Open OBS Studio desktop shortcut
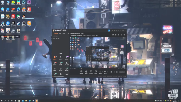Viewport: 181px width, 102px height. pos(24,24)
